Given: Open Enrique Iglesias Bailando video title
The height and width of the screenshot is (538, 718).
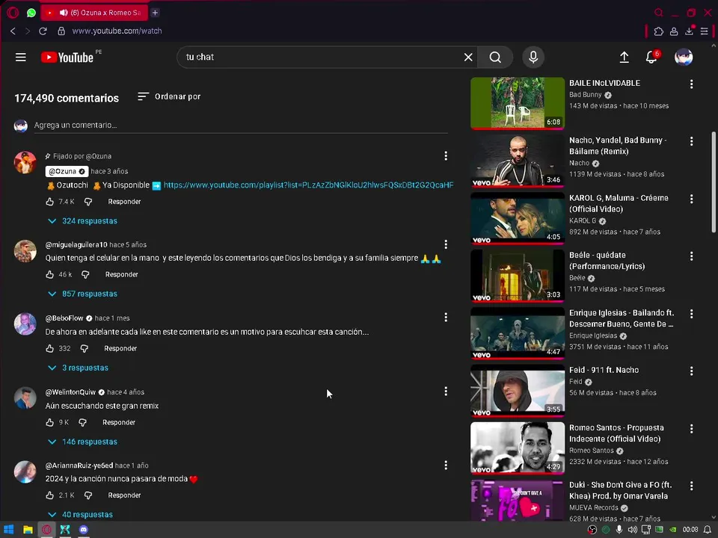Looking at the screenshot, I should [622, 318].
